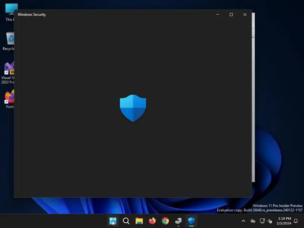Open the clock showing 1:10 PM
This screenshot has width=304, height=228.
[284, 221]
